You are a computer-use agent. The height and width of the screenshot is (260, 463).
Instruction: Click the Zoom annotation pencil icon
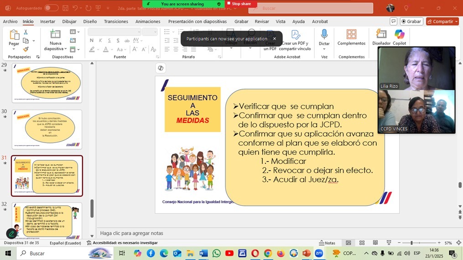11,234
